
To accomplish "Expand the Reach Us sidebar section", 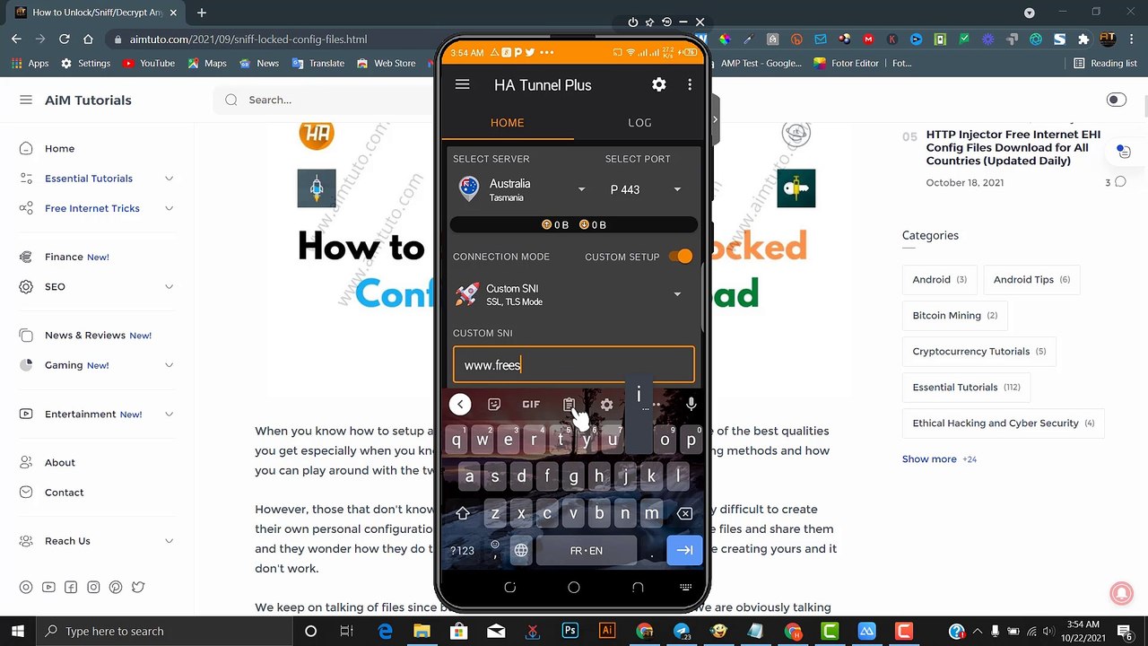I will (169, 541).
